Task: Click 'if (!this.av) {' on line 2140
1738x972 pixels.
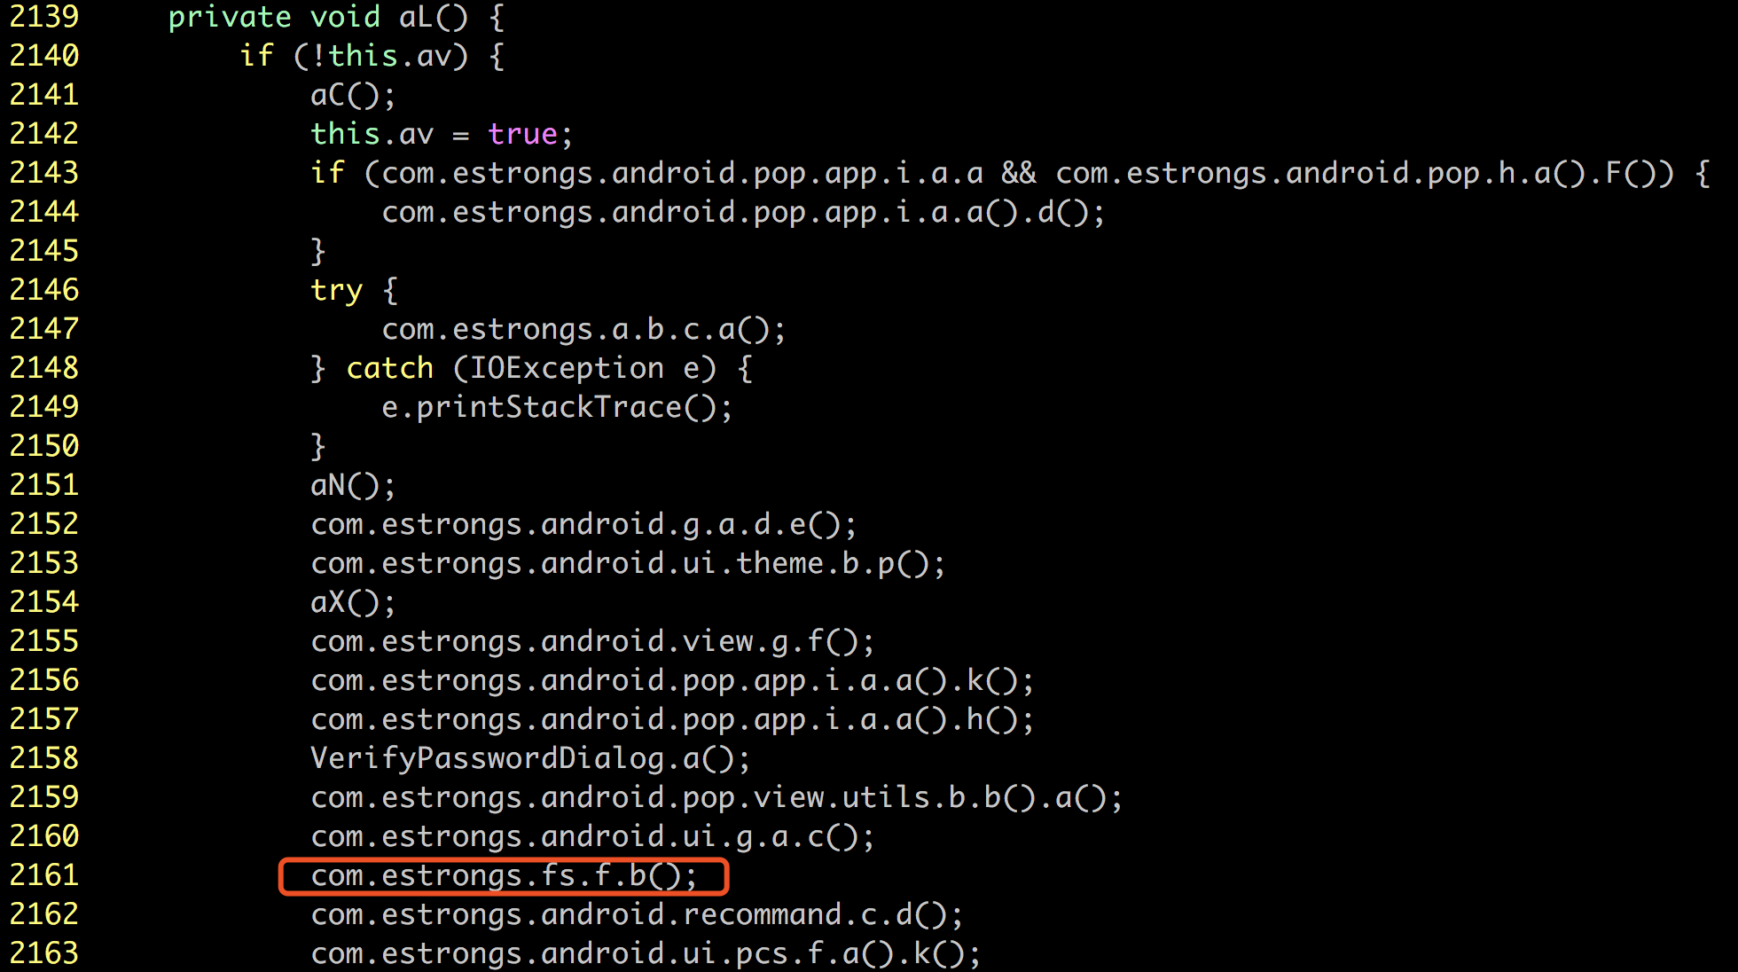Action: (x=372, y=57)
